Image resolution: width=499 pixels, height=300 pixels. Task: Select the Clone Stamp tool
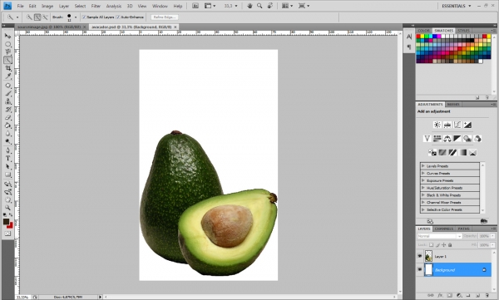coord(7,101)
